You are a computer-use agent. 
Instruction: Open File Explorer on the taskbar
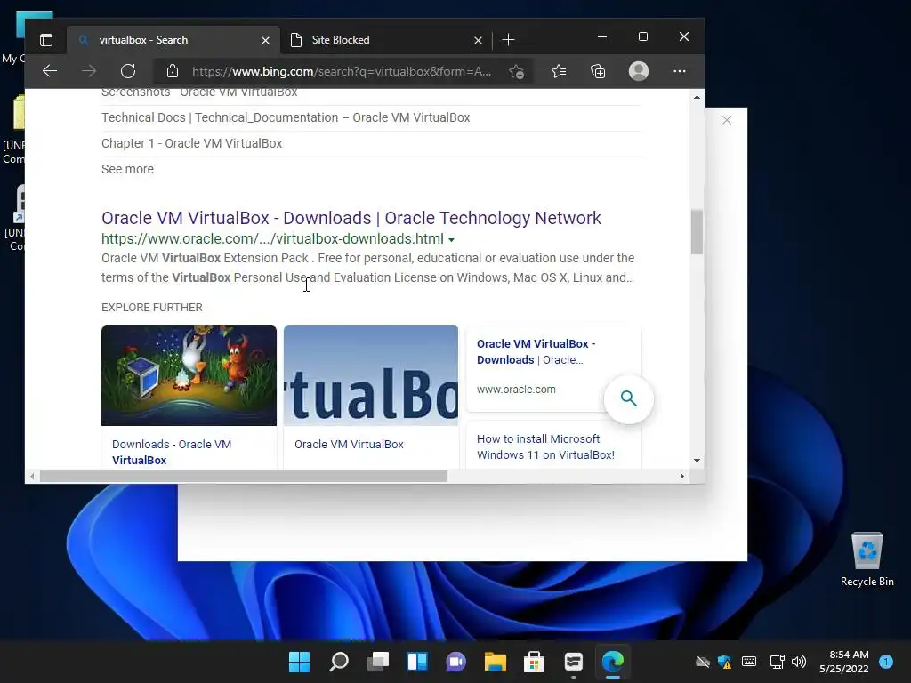point(496,662)
